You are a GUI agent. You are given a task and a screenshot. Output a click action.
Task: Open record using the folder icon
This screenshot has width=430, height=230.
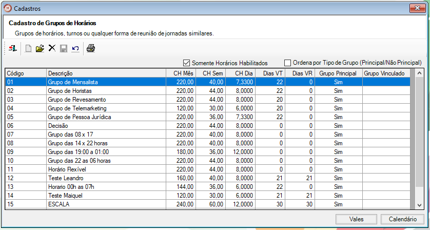coord(40,48)
